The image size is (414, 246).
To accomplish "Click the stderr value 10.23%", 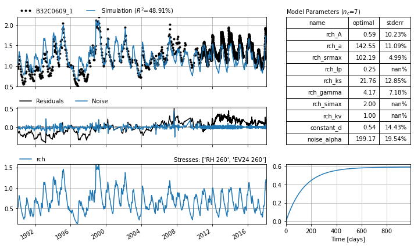I will point(395,34).
